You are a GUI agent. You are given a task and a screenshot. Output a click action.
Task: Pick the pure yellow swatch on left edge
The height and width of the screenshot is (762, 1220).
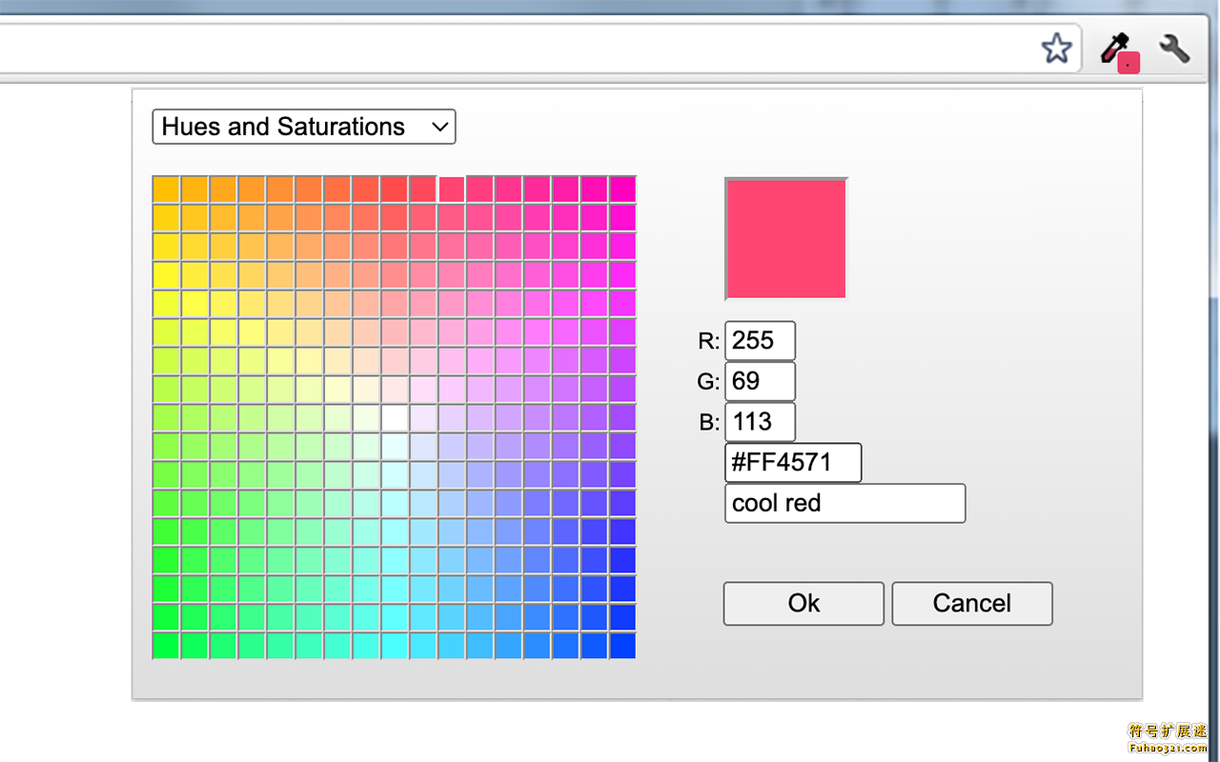[x=166, y=274]
